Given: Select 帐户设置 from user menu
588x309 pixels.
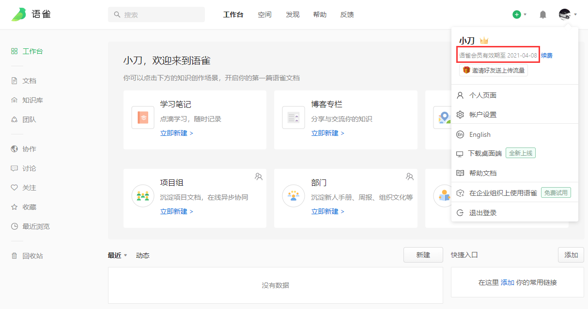Looking at the screenshot, I should 482,115.
